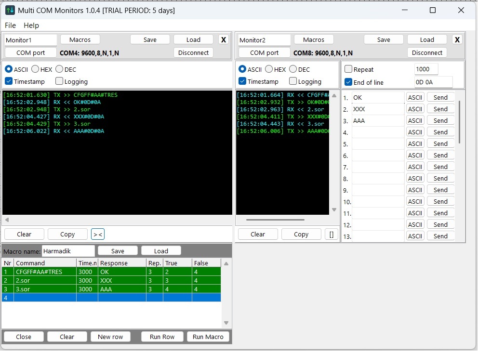Select DEC radio in Monitor2
This screenshot has width=478, height=352.
tap(293, 69)
